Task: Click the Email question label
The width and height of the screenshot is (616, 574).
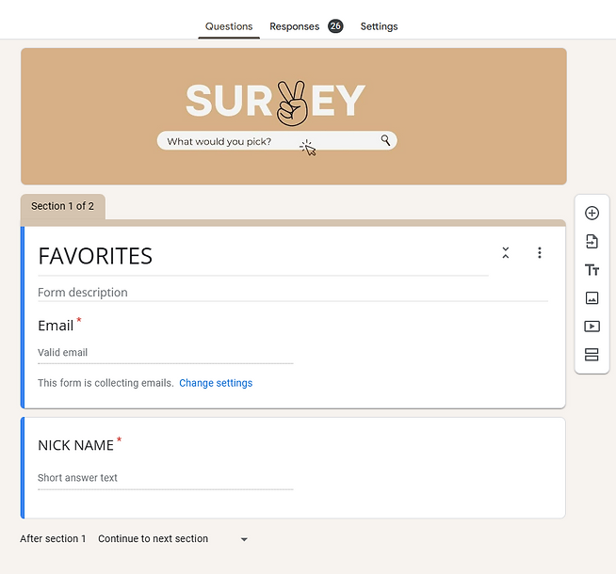Action: pyautogui.click(x=56, y=326)
